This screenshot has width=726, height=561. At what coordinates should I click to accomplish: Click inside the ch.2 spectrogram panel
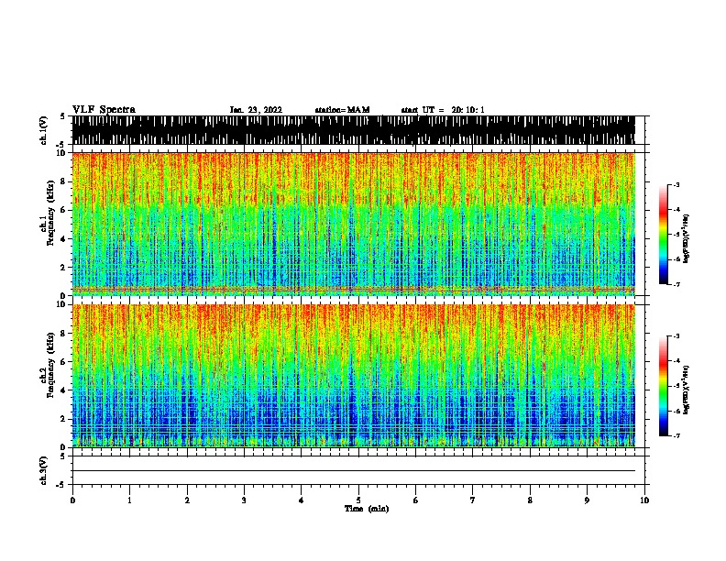pos(353,376)
